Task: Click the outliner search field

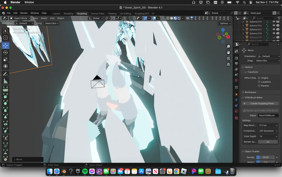Action: pos(263,18)
